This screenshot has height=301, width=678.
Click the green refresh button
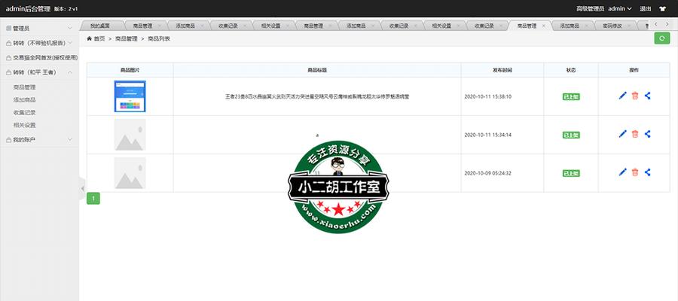(x=661, y=38)
